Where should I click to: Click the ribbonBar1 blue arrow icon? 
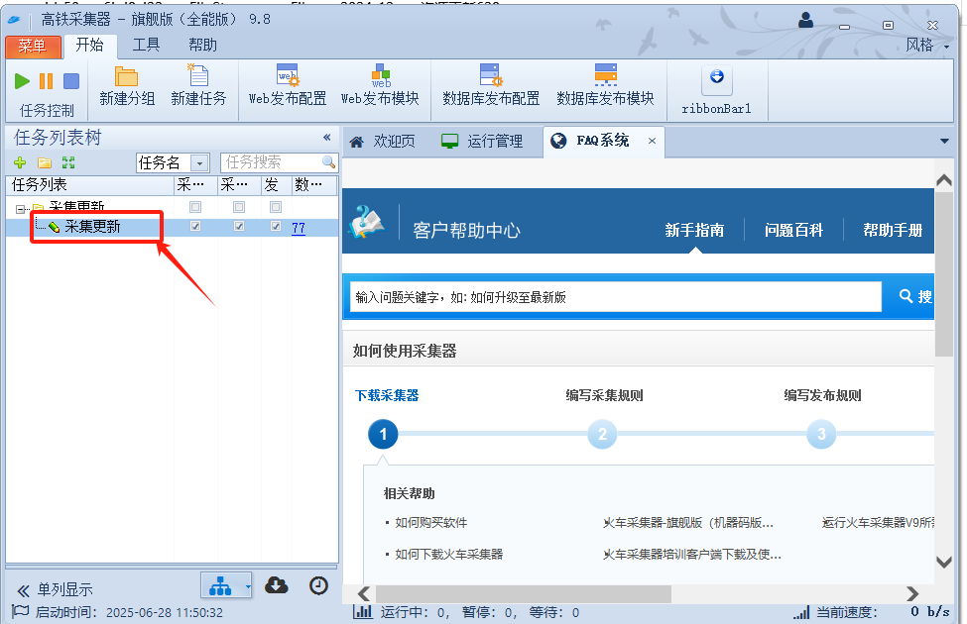pos(717,77)
